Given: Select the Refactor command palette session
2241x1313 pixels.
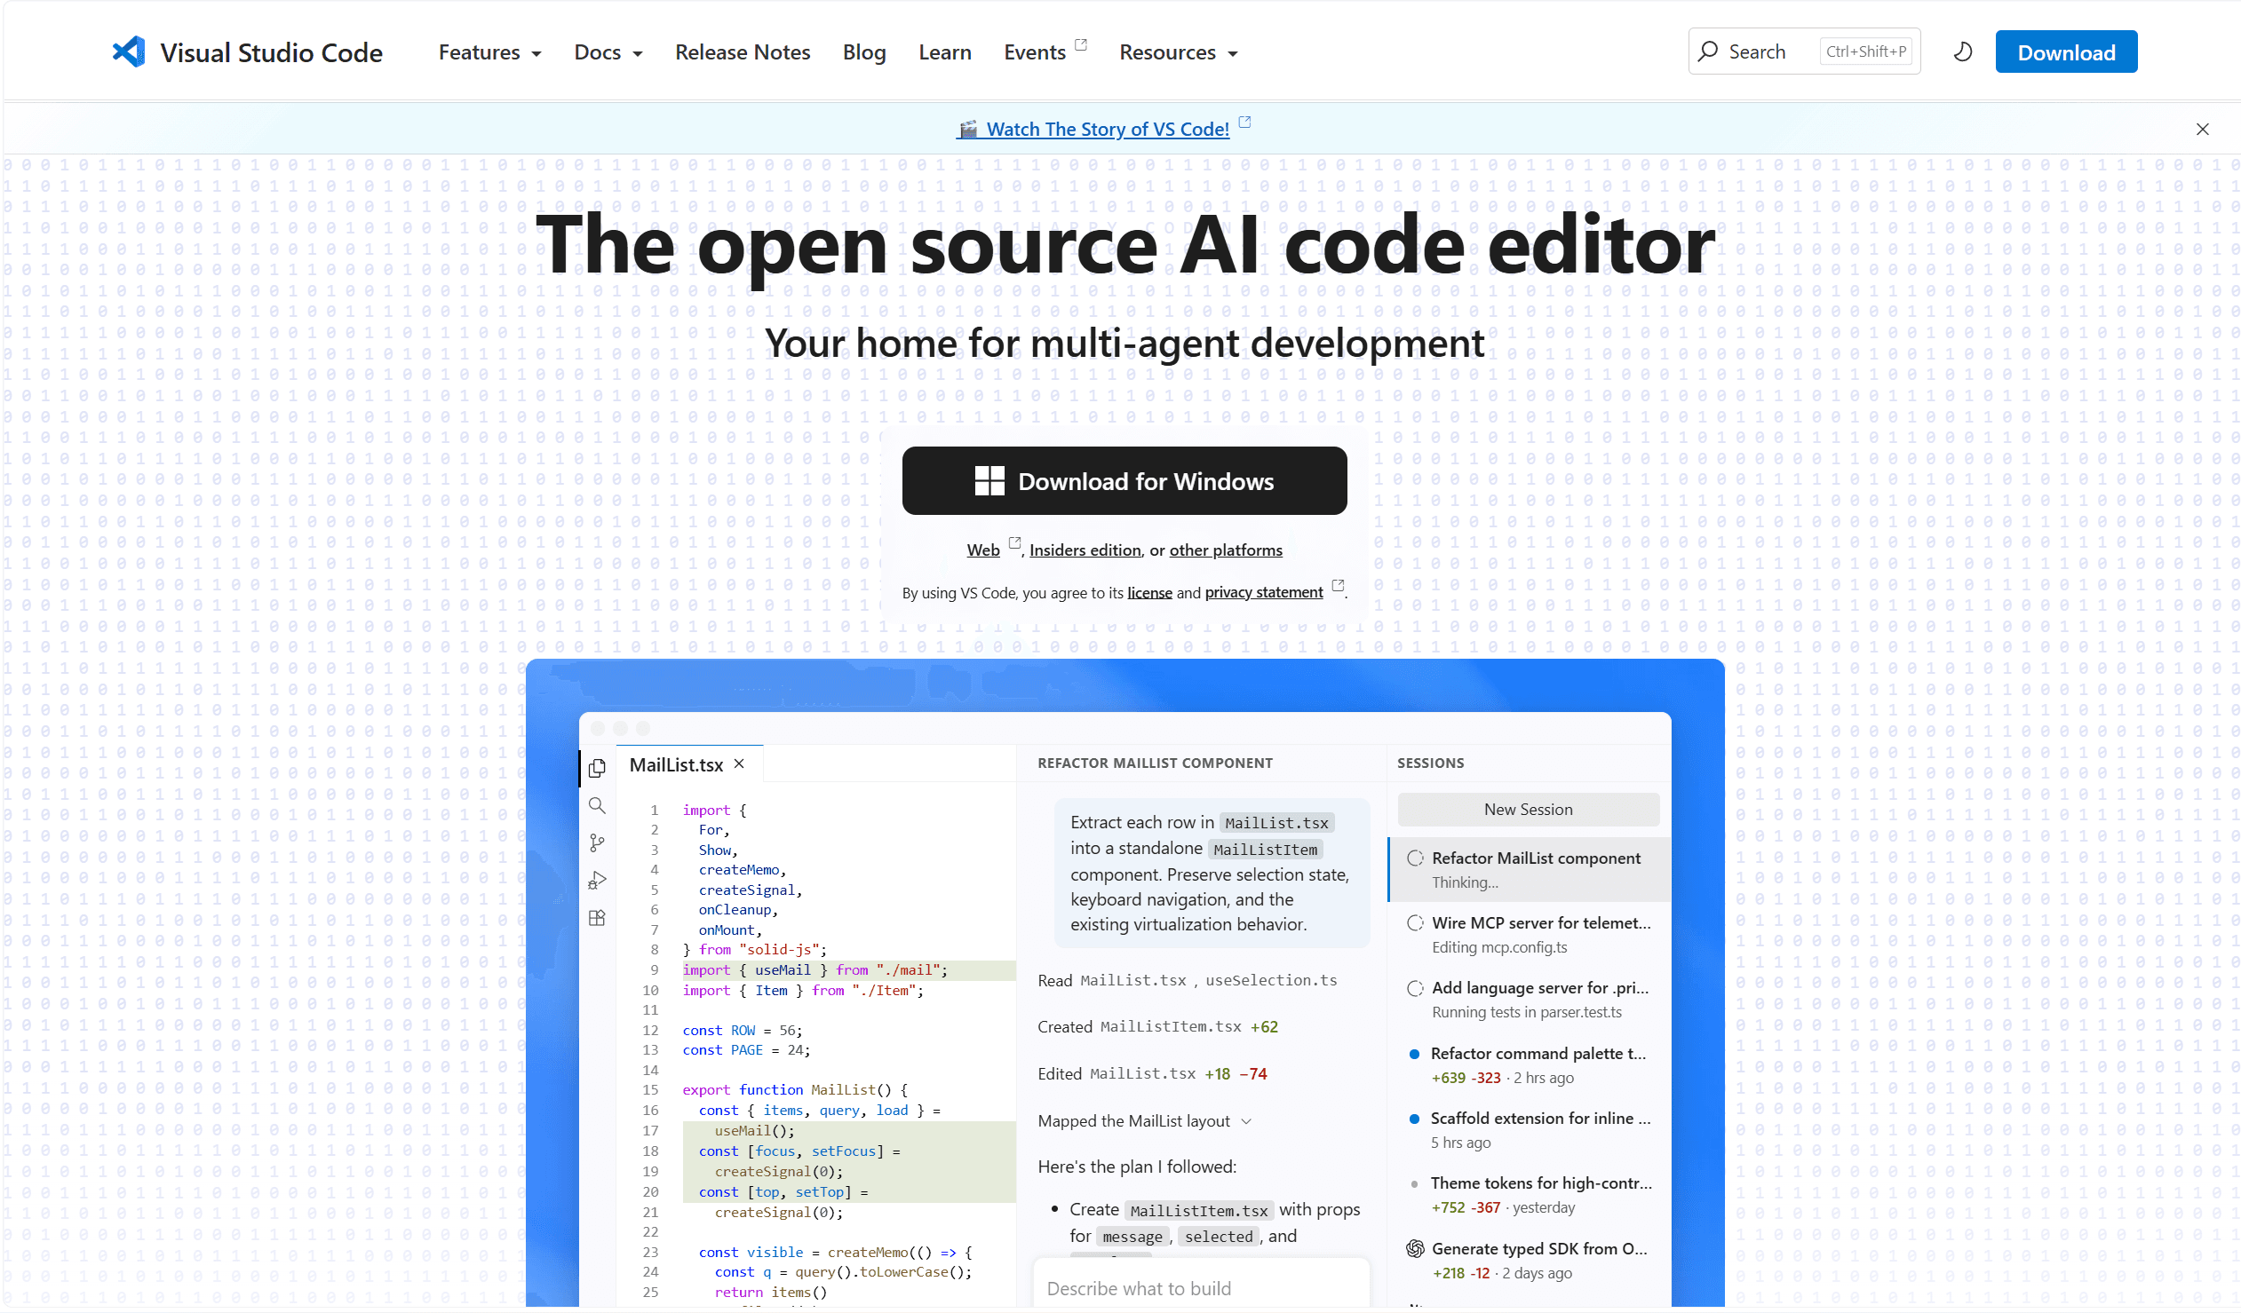Looking at the screenshot, I should tap(1528, 1065).
